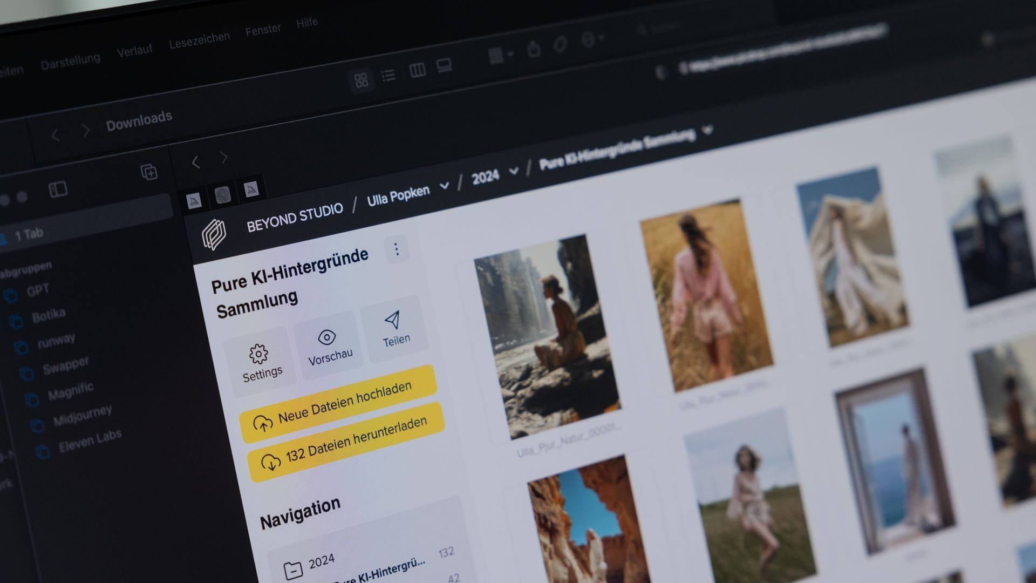Click the Finder share icon
1036x583 pixels.
coord(534,49)
